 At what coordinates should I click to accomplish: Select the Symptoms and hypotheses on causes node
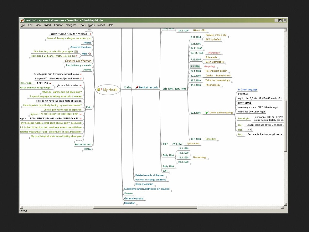coord(146,189)
